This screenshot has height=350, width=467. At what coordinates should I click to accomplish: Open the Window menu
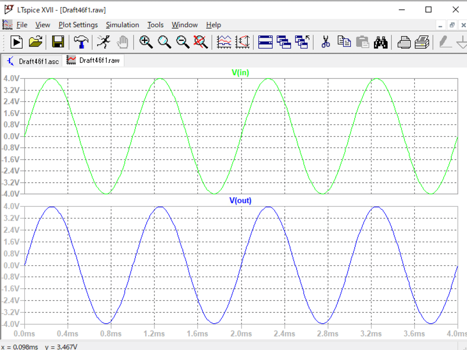point(185,25)
